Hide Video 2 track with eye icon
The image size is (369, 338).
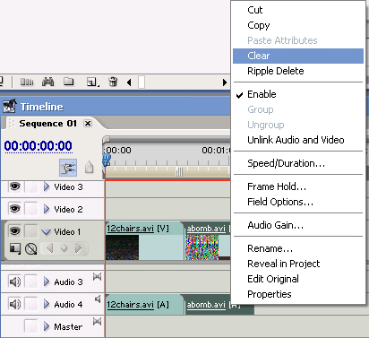(15, 208)
